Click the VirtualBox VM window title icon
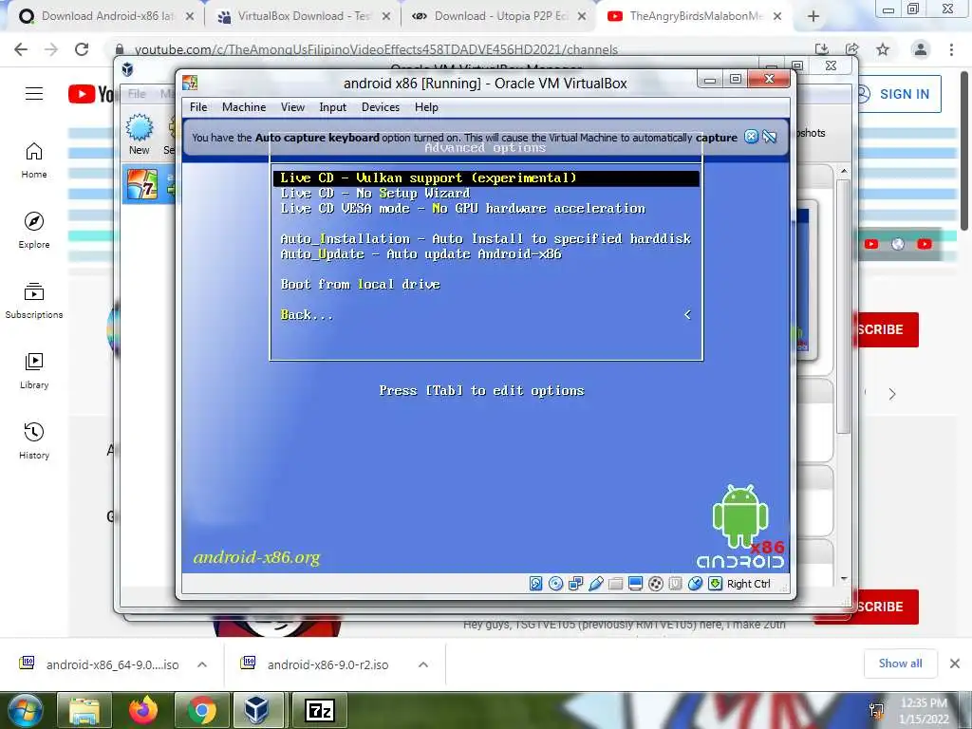Image resolution: width=972 pixels, height=729 pixels. pyautogui.click(x=190, y=83)
